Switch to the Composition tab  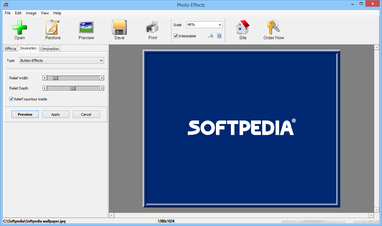coord(50,48)
